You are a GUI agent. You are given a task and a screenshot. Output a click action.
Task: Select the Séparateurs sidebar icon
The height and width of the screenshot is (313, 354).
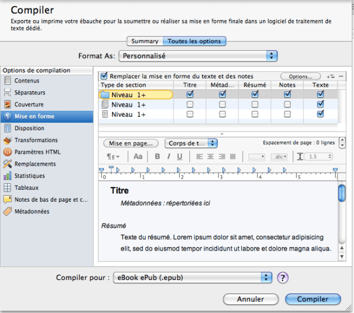8,93
